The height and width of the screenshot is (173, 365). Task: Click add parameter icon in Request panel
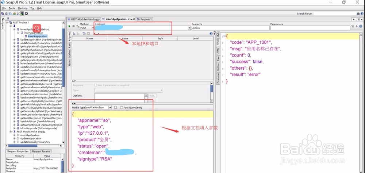click(74, 34)
